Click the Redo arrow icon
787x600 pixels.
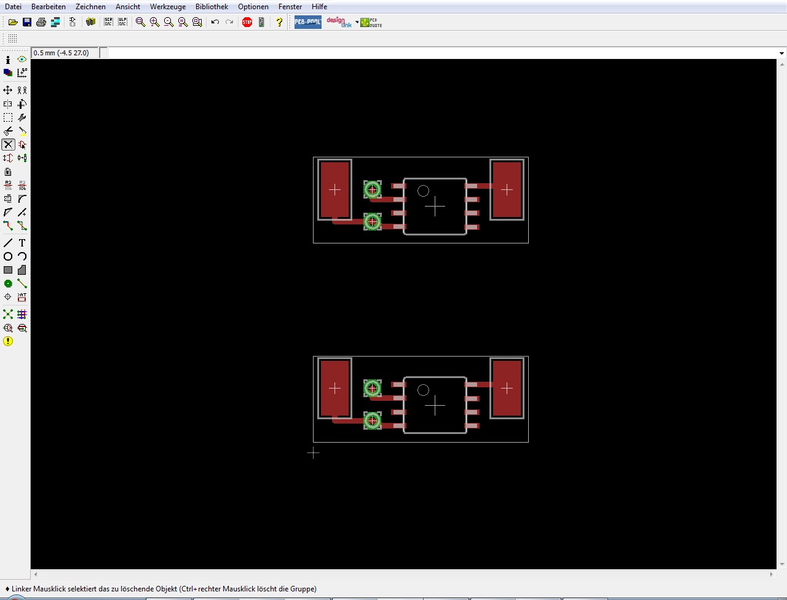(x=229, y=22)
